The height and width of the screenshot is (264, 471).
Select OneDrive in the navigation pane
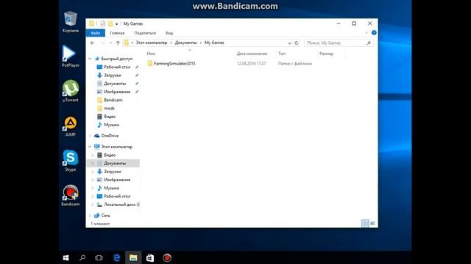tap(110, 136)
